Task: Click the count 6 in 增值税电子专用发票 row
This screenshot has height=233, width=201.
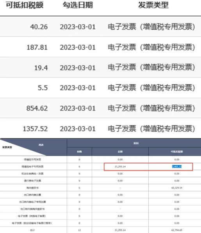Action: coord(79,167)
